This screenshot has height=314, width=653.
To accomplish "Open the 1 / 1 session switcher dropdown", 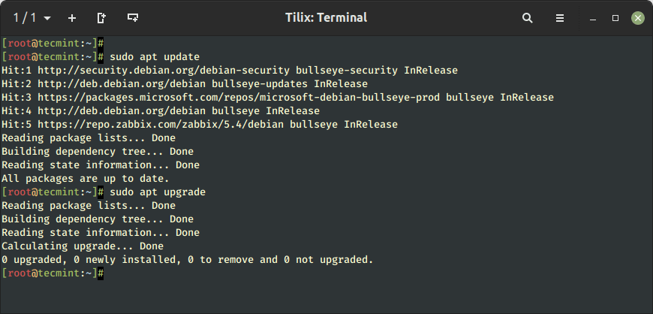I will point(32,18).
